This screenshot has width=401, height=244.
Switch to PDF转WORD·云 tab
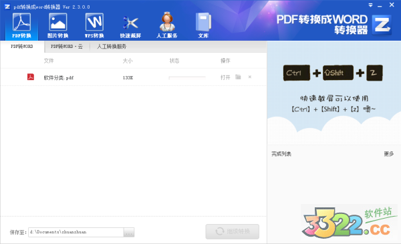point(67,47)
